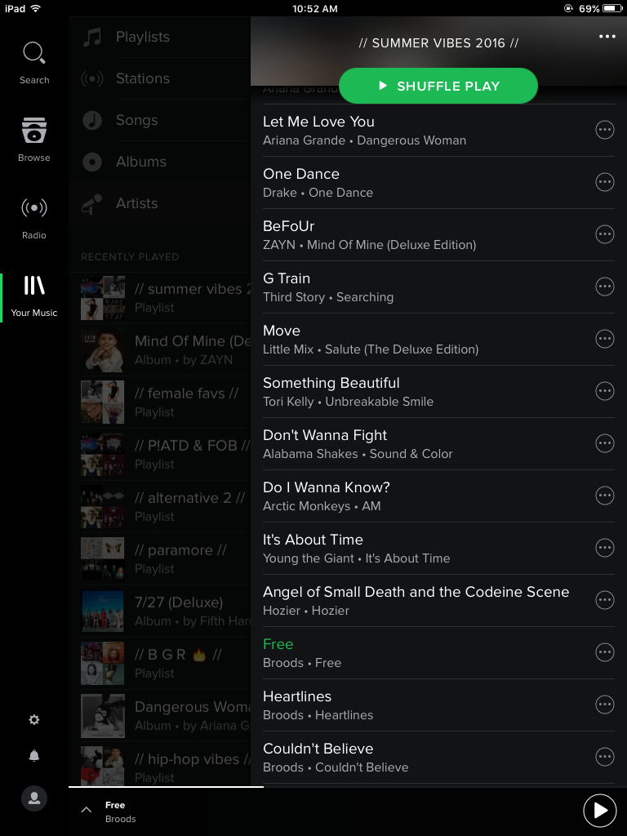The width and height of the screenshot is (627, 836).
Task: Open options for BeFoUr
Action: pyautogui.click(x=605, y=234)
